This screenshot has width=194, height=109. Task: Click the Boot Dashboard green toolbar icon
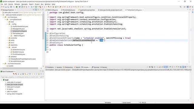[x=17, y=7]
